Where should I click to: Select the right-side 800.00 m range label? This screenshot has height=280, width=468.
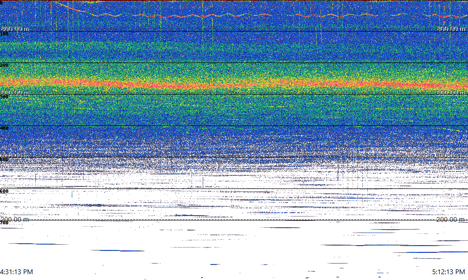[x=451, y=29]
